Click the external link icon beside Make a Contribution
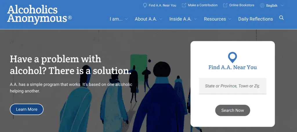This screenshot has height=132, width=297. (184, 5)
